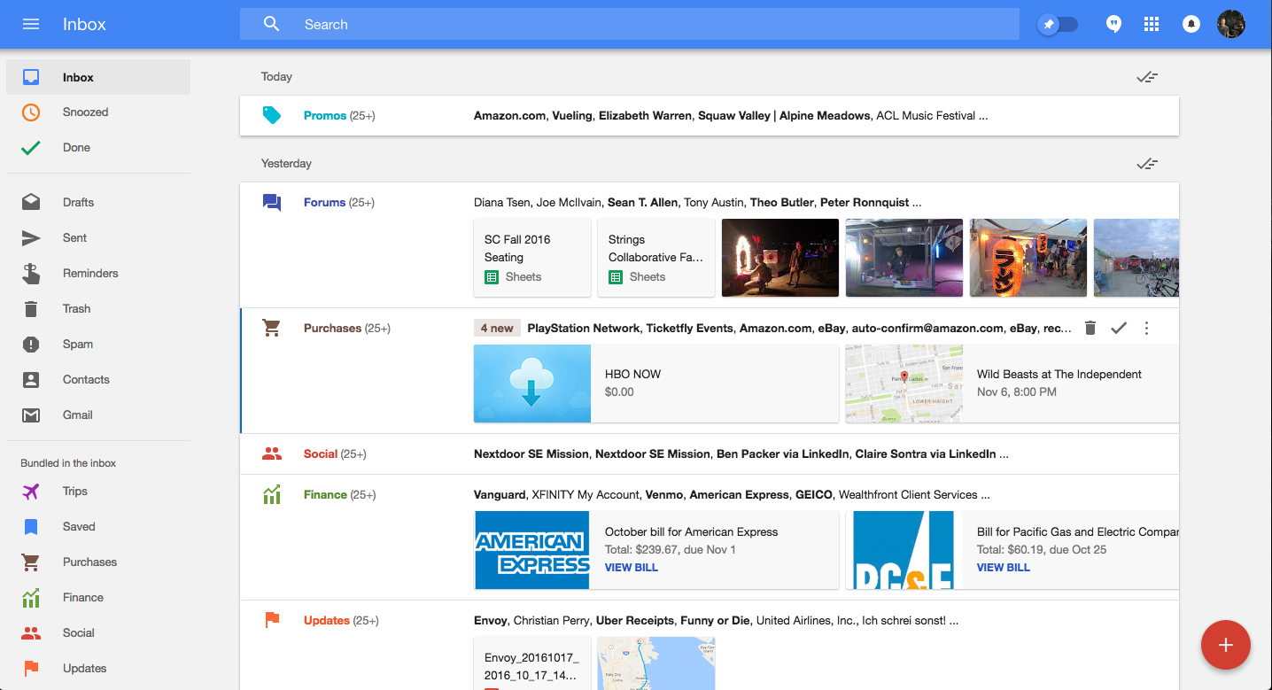The image size is (1272, 690).
Task: Open the account profile avatar
Action: click(1231, 24)
